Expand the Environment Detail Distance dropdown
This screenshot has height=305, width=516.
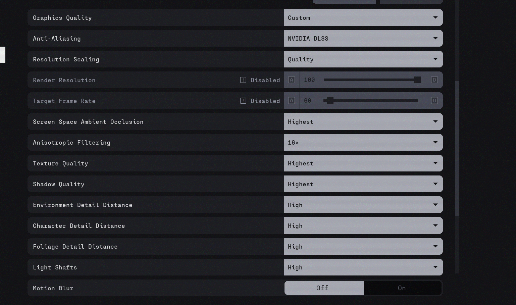[363, 205]
